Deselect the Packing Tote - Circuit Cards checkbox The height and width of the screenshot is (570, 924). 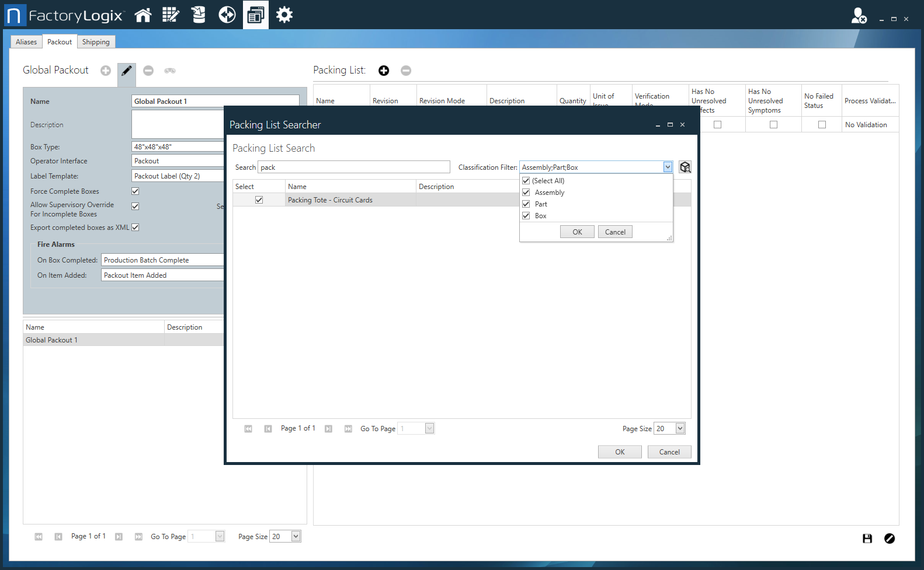click(259, 200)
